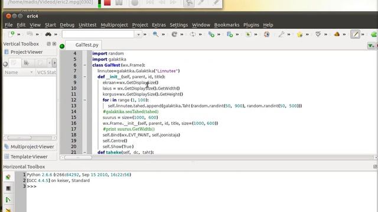Select the GalTest.py editor tab
This screenshot has height=212, width=378.
pos(83,45)
